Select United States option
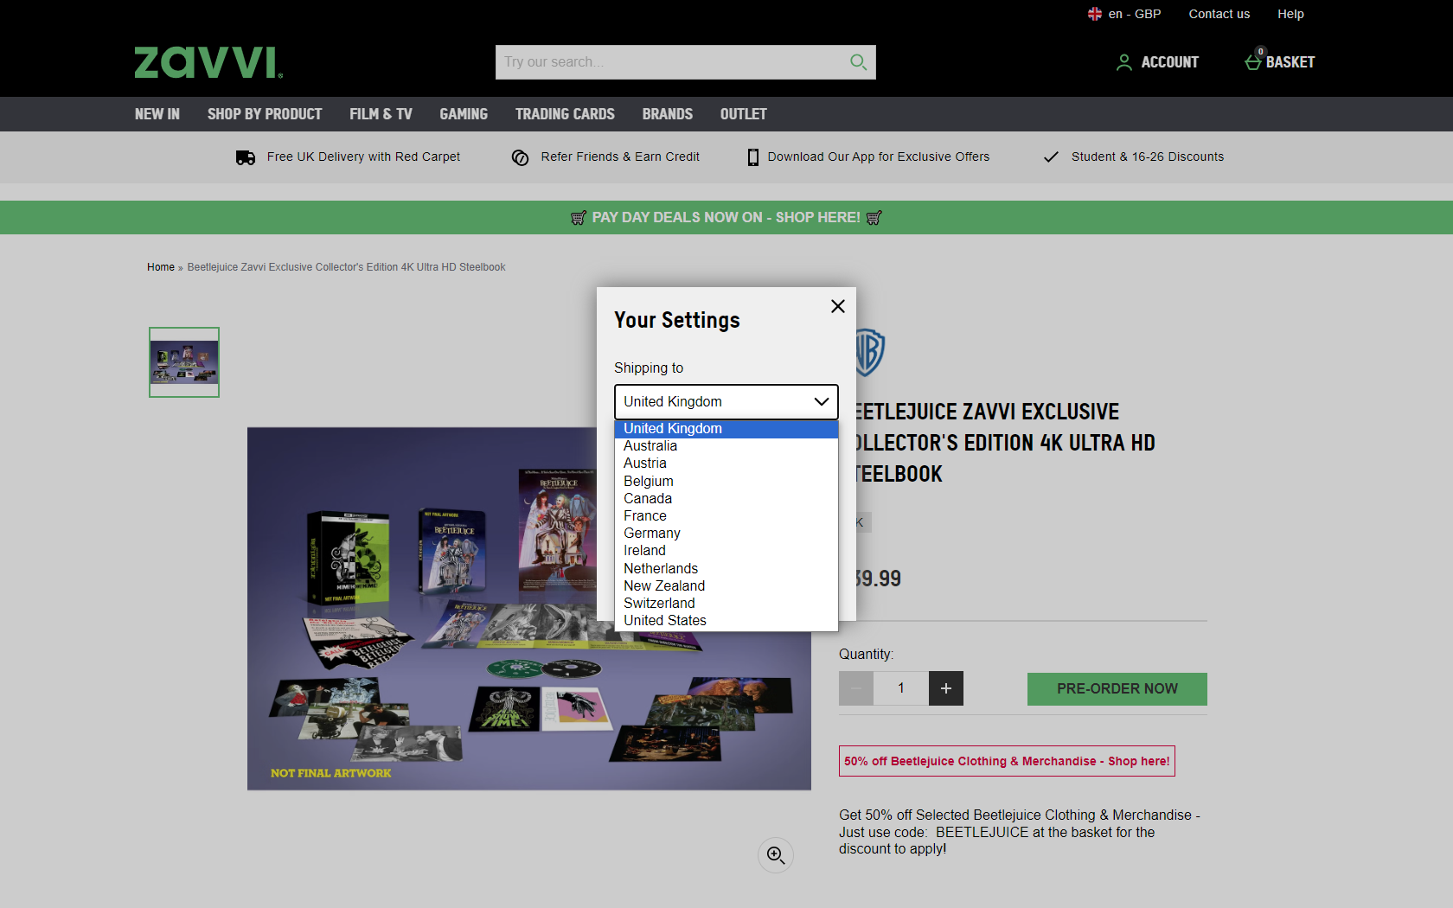 pos(726,621)
